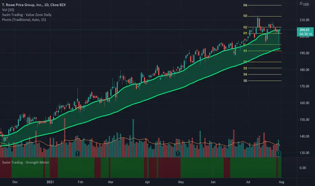
Task: Click the 150.00 price axis label
Action: click(x=304, y=120)
